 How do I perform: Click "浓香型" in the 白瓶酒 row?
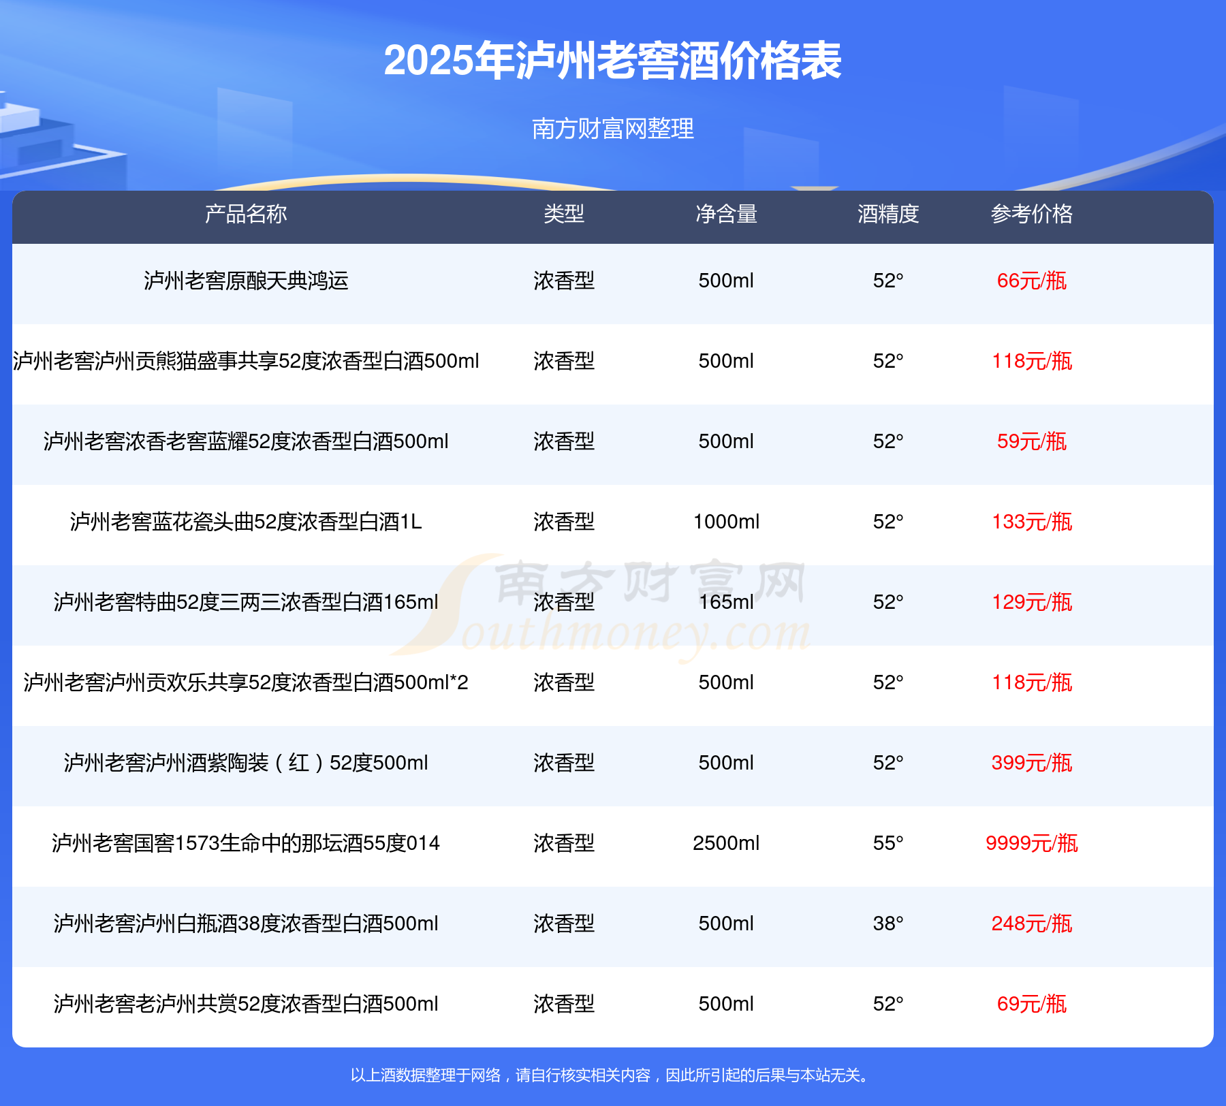[564, 923]
